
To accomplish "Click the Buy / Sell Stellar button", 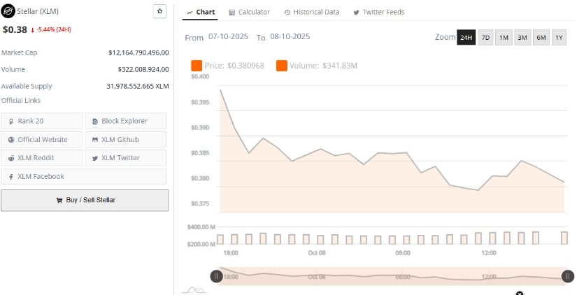I will tap(85, 200).
